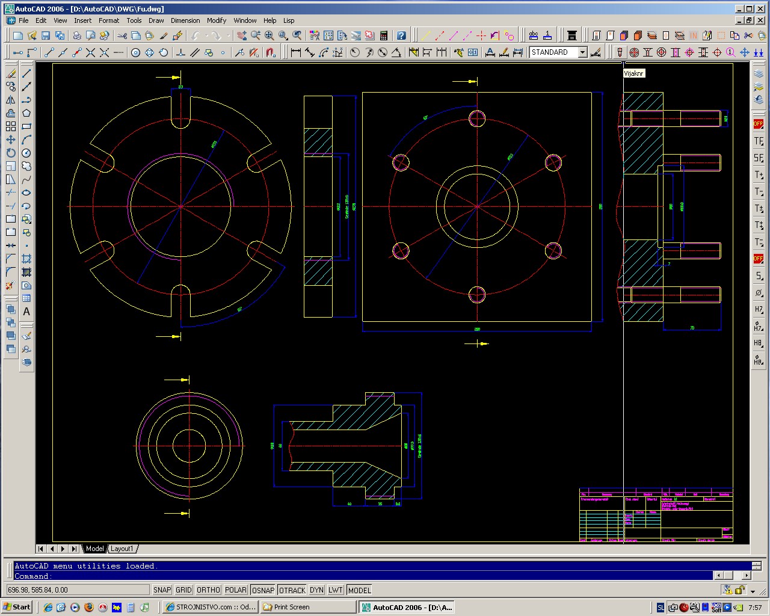Screen dimensions: 770x616
Task: Toggle LWT lineweight display in status bar
Action: coord(336,590)
